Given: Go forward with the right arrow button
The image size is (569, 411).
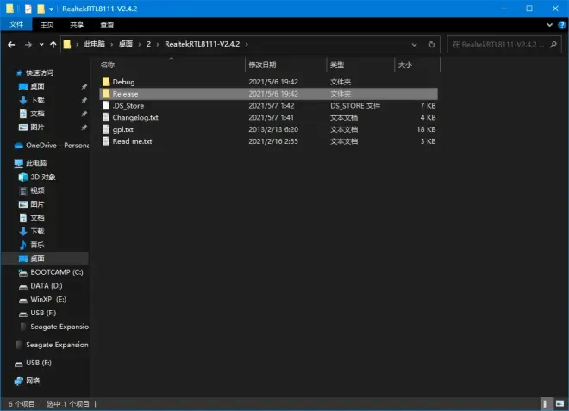Looking at the screenshot, I should 28,45.
